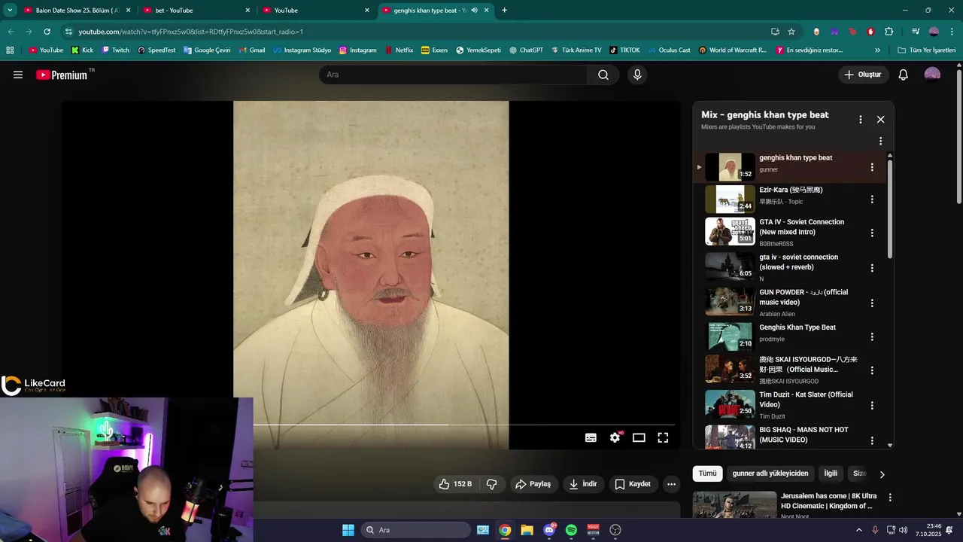
Task: Open the secondary mix options dots
Action: [880, 141]
